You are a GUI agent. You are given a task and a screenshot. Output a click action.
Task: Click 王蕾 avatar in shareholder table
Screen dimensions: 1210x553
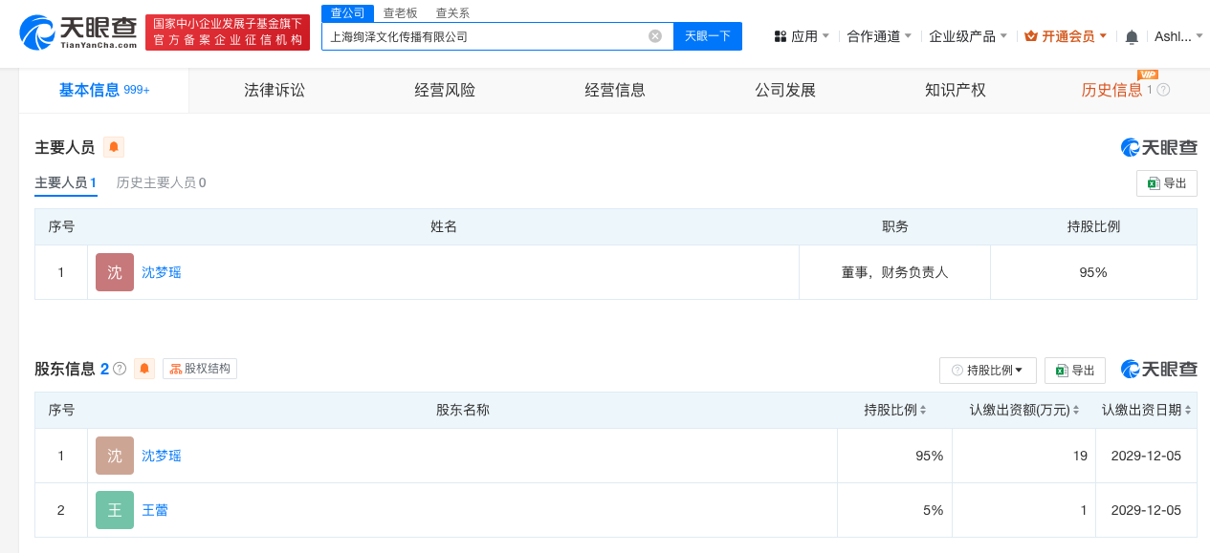115,510
